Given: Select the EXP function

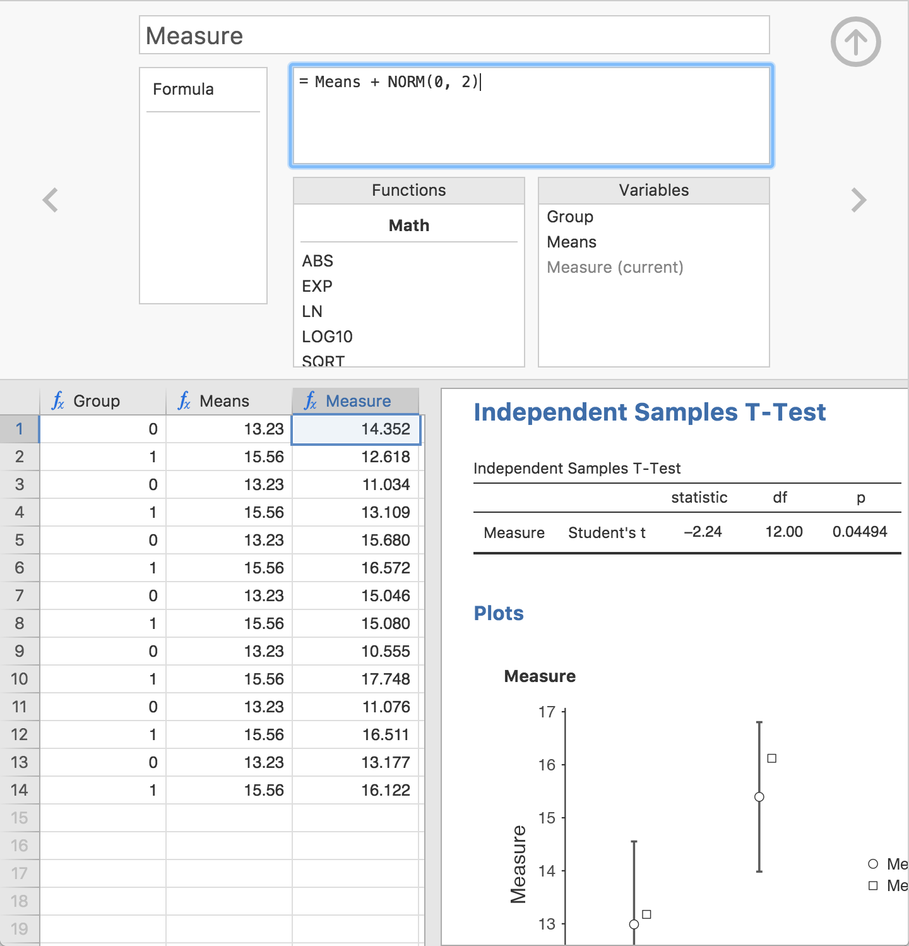Looking at the screenshot, I should pos(317,286).
